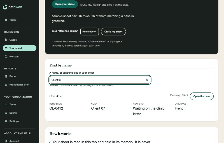Open the Reference column dropdown

pos(89,31)
